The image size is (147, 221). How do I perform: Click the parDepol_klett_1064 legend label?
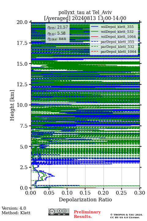[119, 52]
